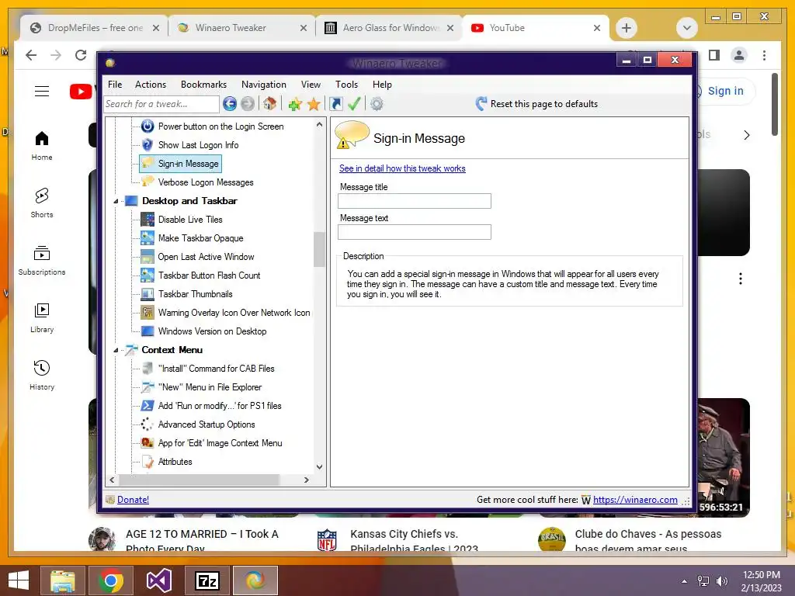The width and height of the screenshot is (795, 596).
Task: Open the File menu in Winaero Tweaker
Action: click(115, 85)
